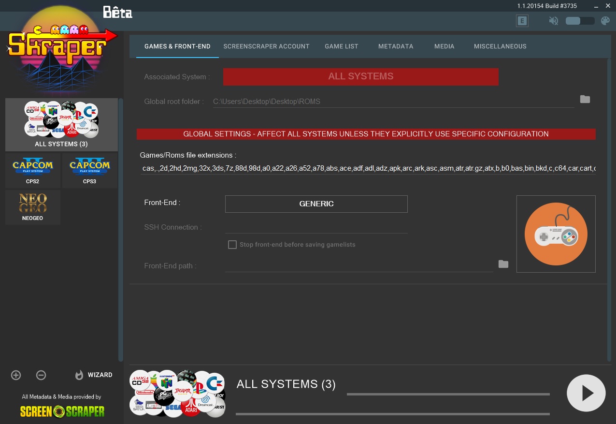
Task: Open the ALL SYSTEMS associated system selector
Action: (360, 76)
